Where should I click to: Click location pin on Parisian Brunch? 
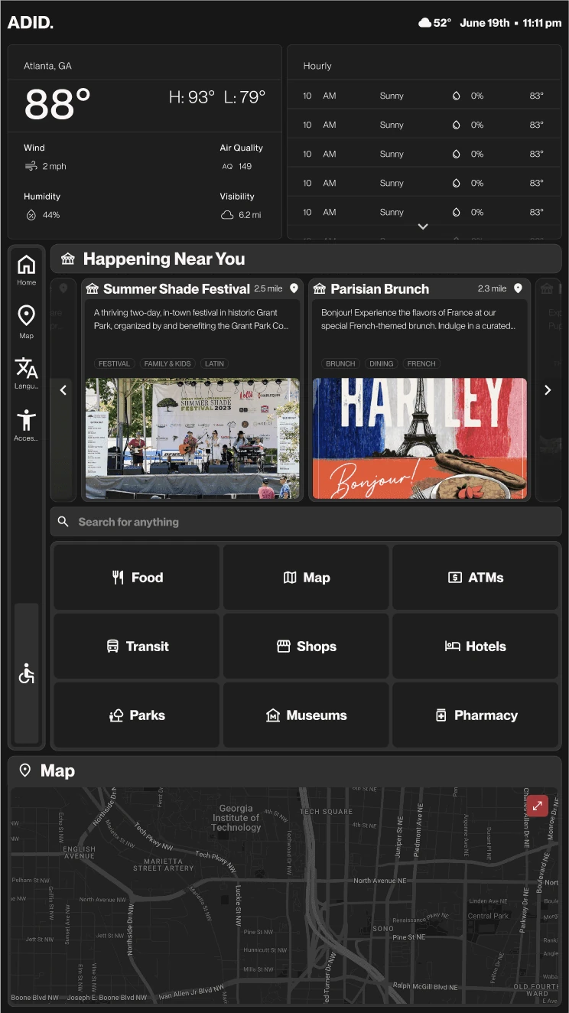[x=518, y=288]
